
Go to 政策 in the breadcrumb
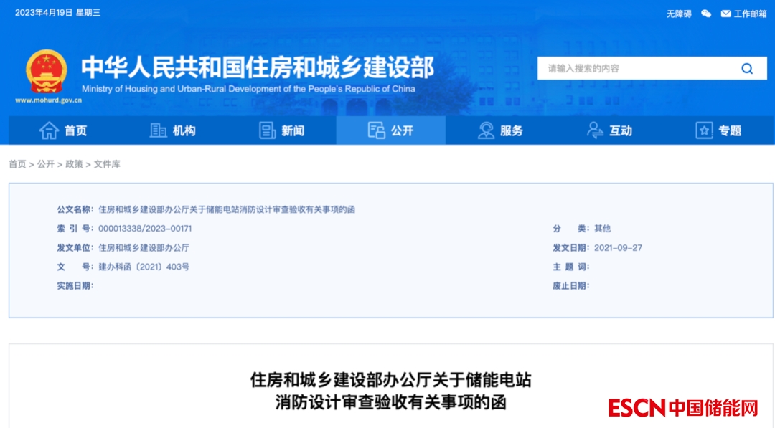74,164
